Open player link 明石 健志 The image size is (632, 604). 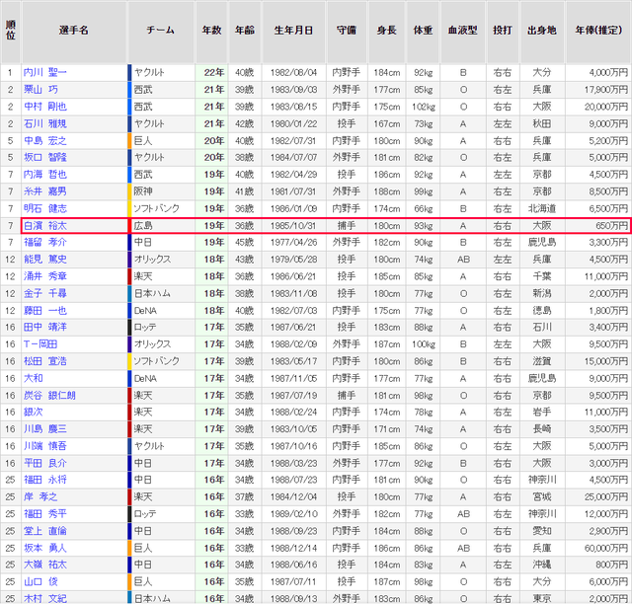coord(45,208)
